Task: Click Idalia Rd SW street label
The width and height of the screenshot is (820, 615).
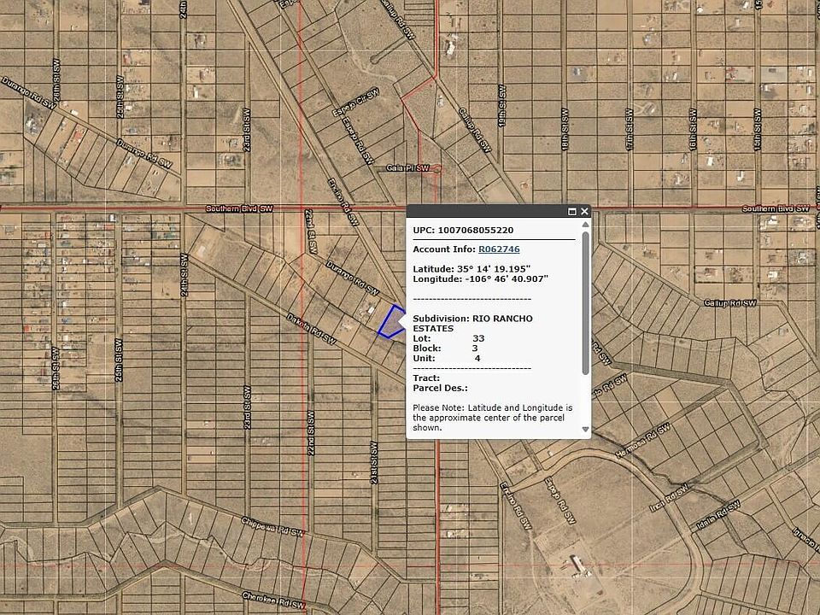Action: point(718,515)
